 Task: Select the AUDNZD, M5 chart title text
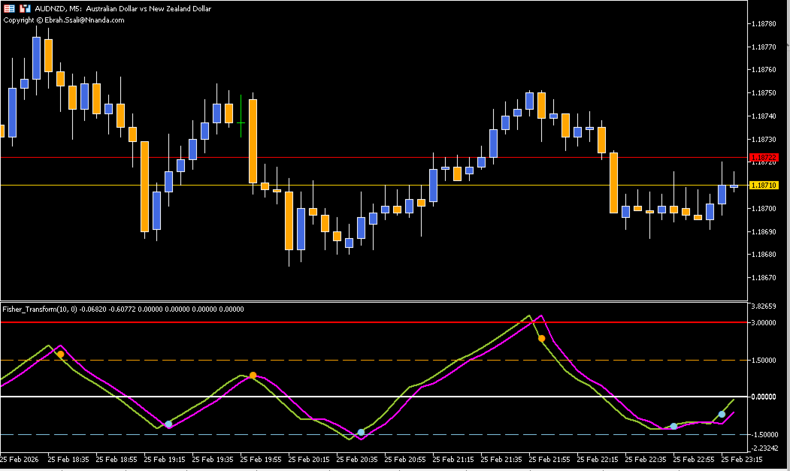click(123, 8)
